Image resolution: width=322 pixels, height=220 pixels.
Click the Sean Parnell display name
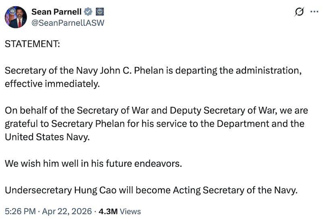[x=56, y=12]
